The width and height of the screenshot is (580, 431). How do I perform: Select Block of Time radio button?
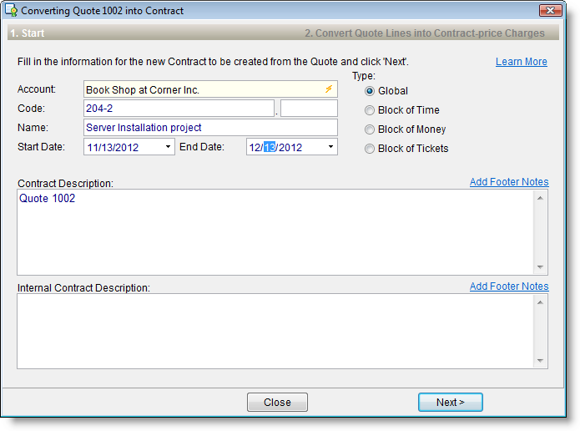[x=370, y=110]
